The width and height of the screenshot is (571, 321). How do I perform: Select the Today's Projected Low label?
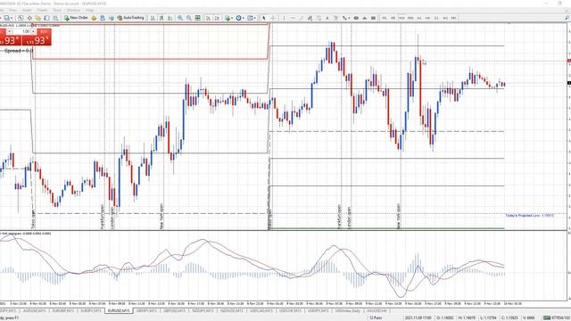point(529,216)
